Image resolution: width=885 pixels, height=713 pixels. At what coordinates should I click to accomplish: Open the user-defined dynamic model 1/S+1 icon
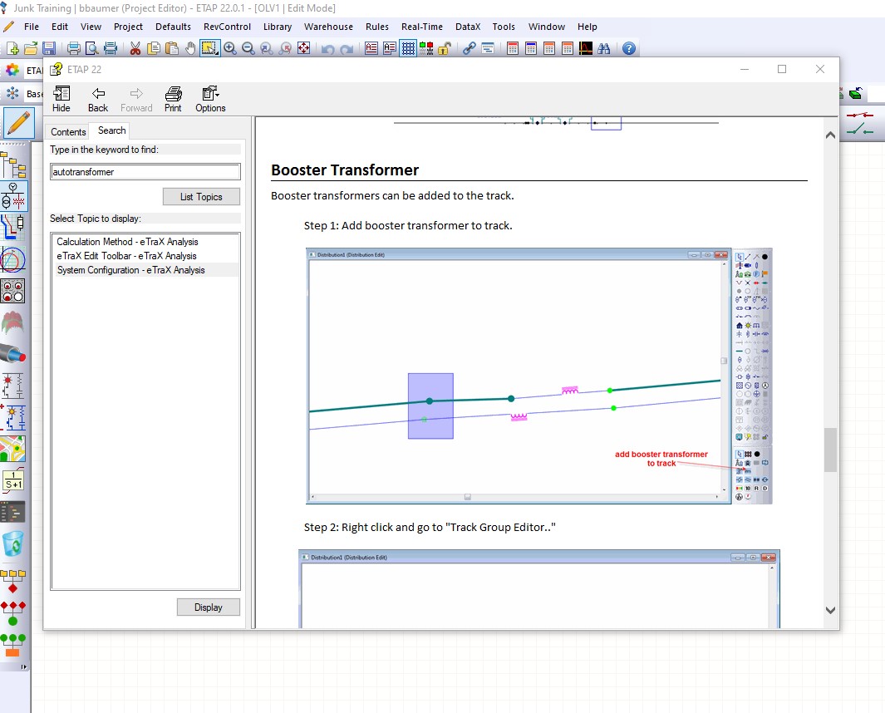pos(13,480)
